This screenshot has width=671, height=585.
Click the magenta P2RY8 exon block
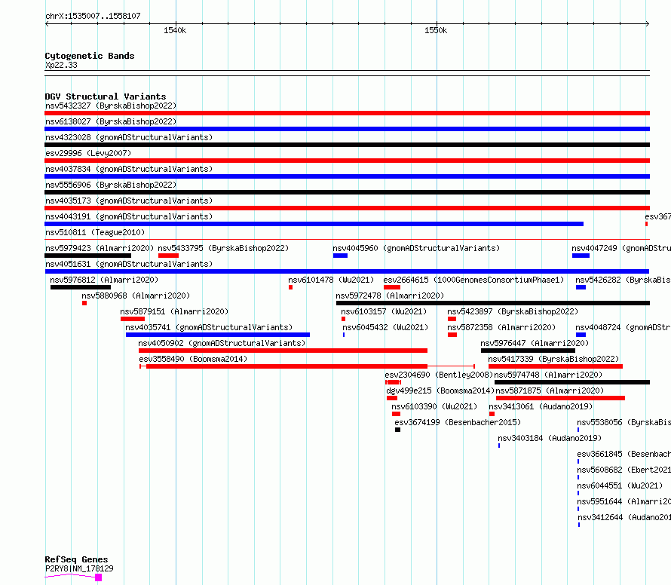99,577
